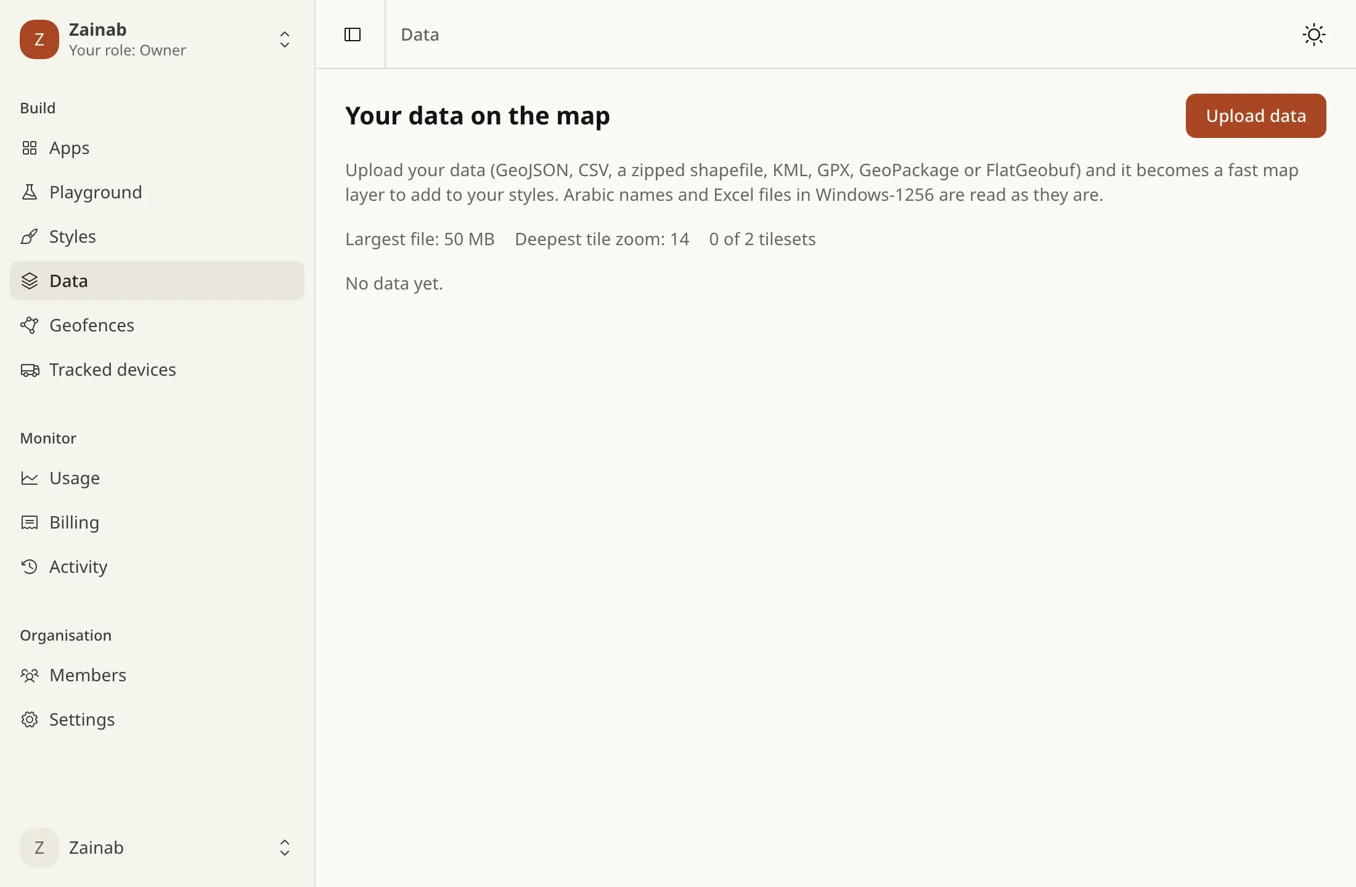Click the Zainab user name at bottom
The height and width of the screenshot is (887, 1356).
[96, 848]
